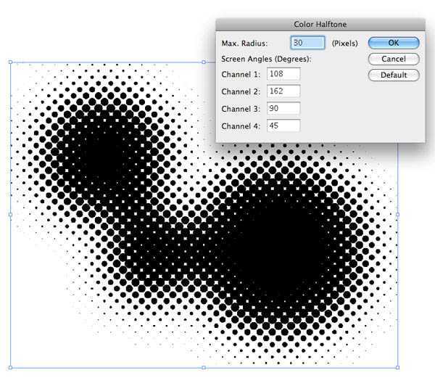Focus the Max. Radius input field
Image resolution: width=435 pixels, height=378 pixels.
[307, 43]
